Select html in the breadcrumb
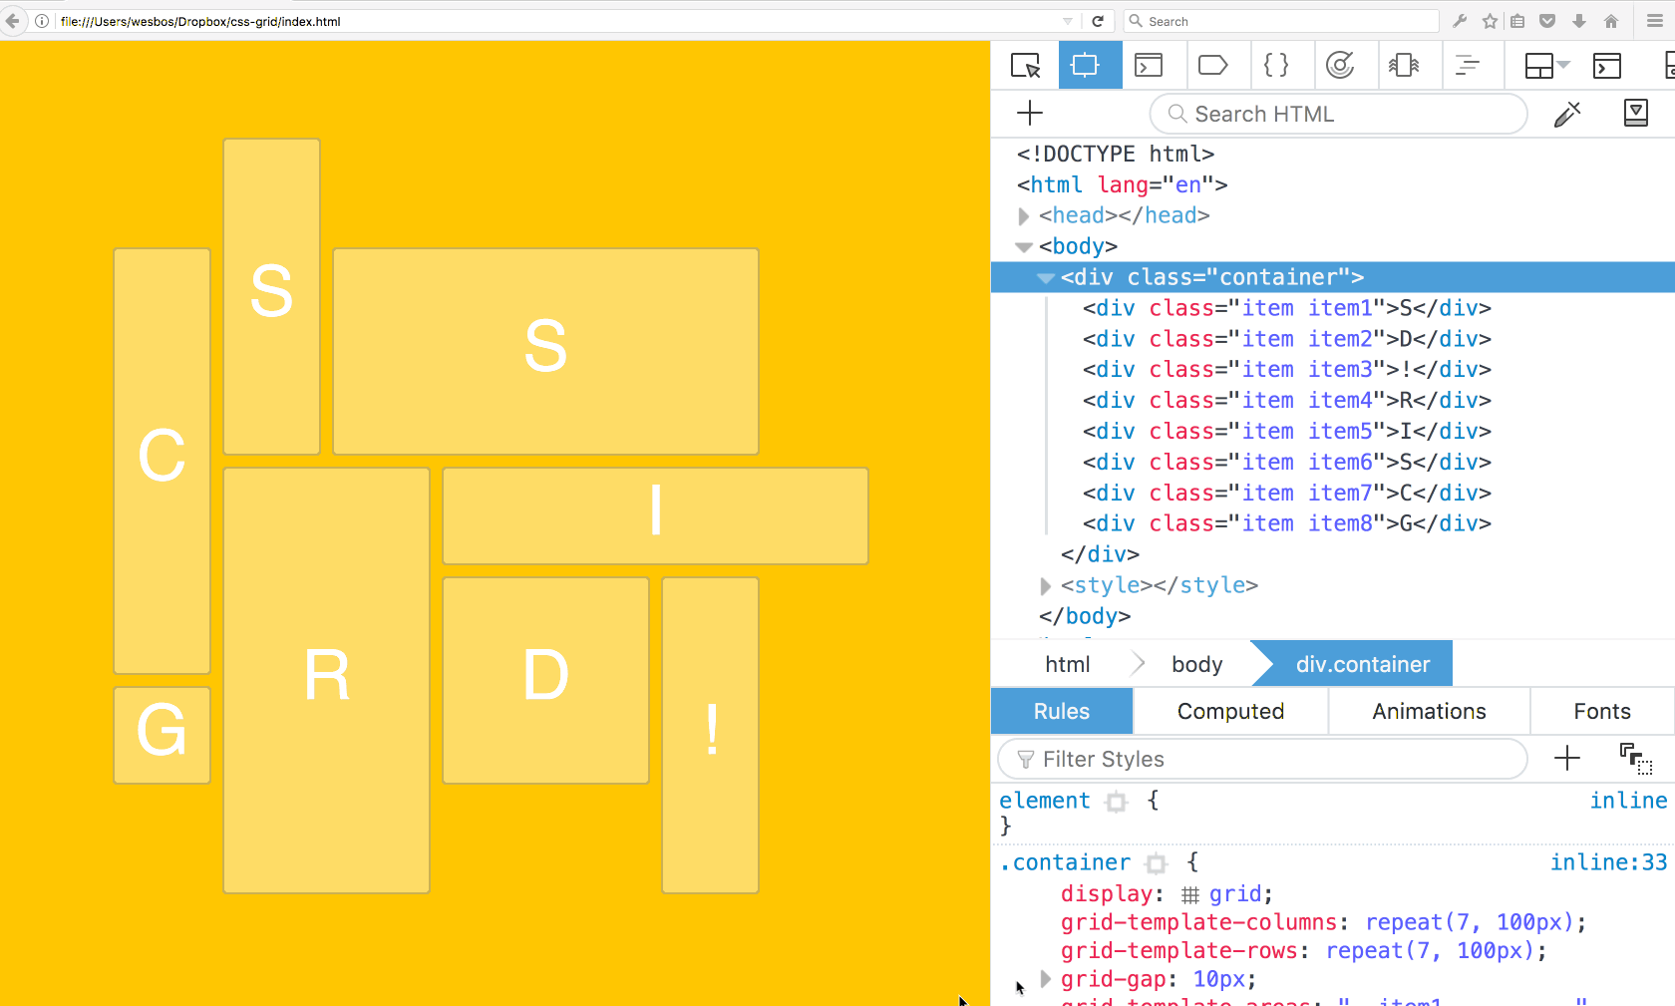 (x=1067, y=664)
